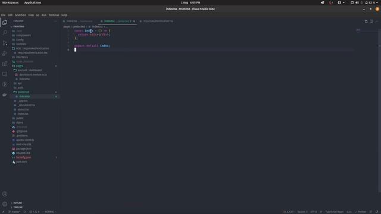Open about.tsx in the explorer

(23, 109)
